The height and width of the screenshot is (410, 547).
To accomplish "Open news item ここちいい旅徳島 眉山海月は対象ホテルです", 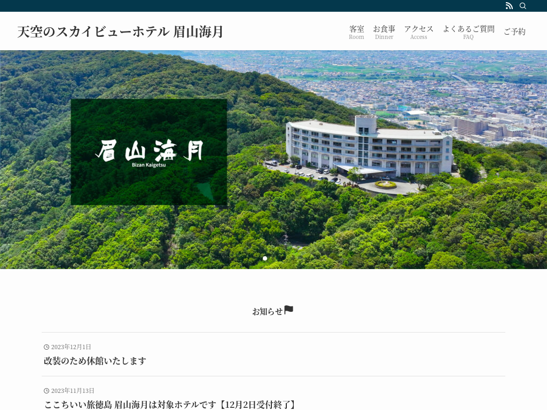I will [170, 405].
